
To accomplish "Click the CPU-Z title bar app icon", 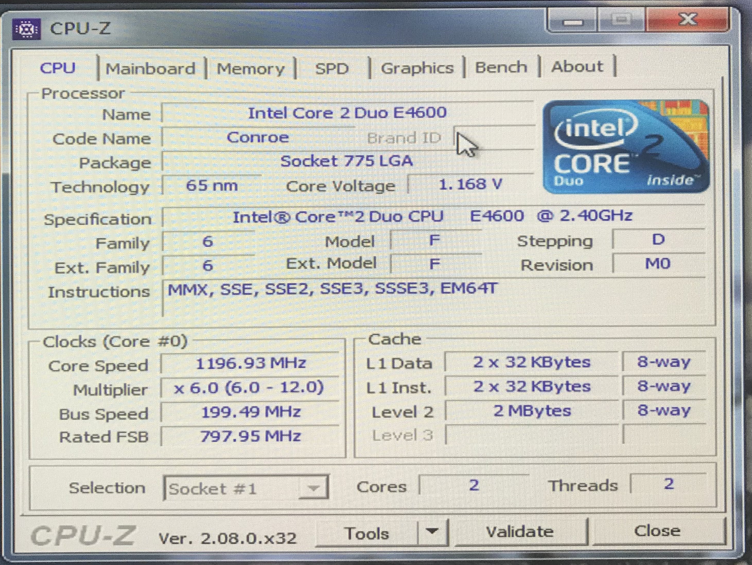I will pyautogui.click(x=26, y=30).
